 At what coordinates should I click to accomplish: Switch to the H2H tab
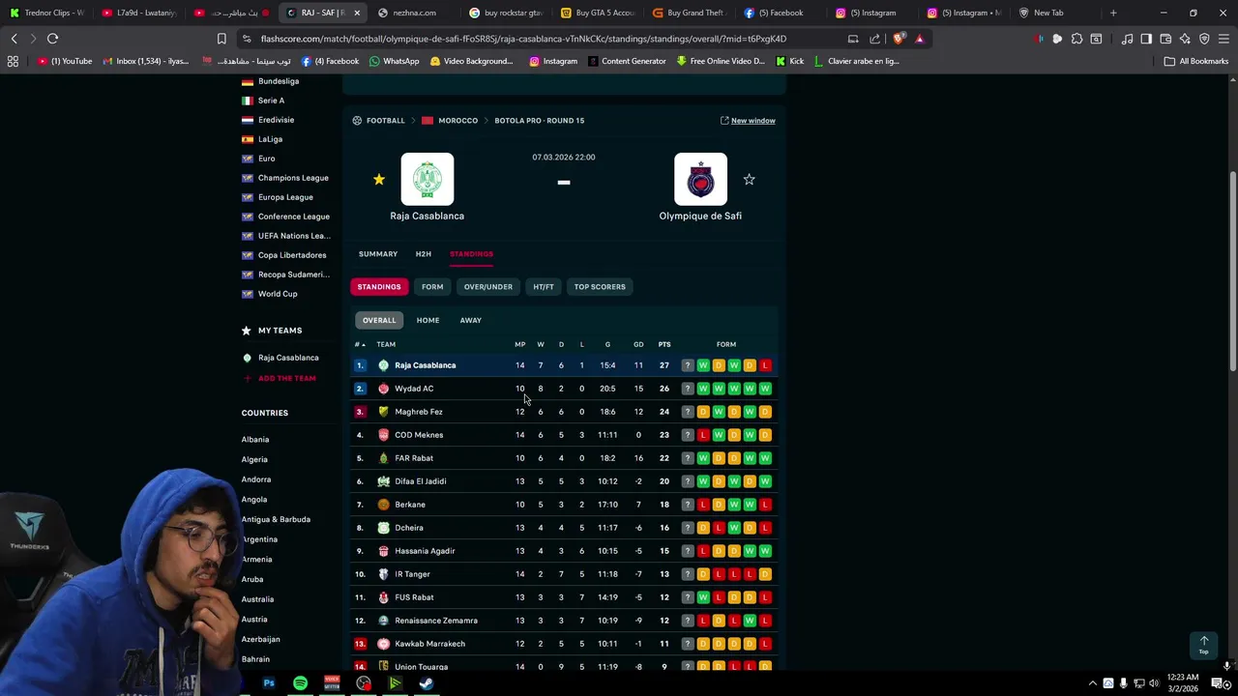coord(424,254)
